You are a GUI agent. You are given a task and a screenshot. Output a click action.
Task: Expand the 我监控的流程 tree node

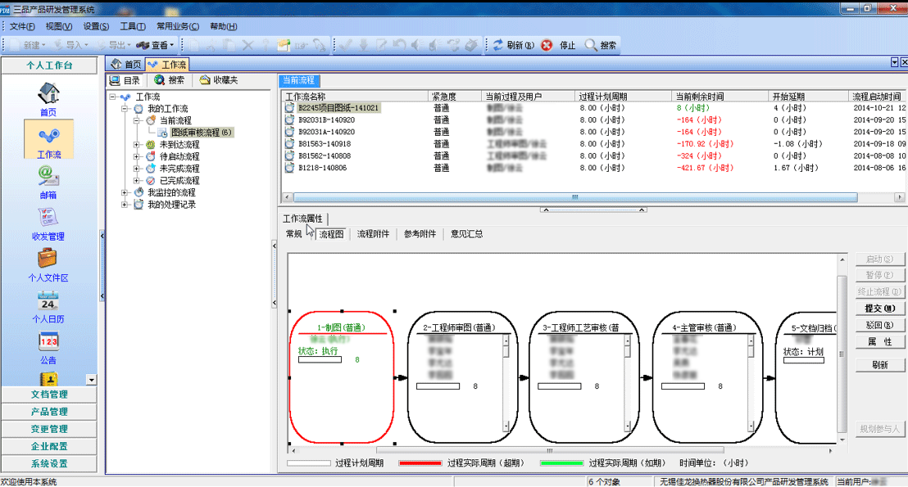coord(125,192)
